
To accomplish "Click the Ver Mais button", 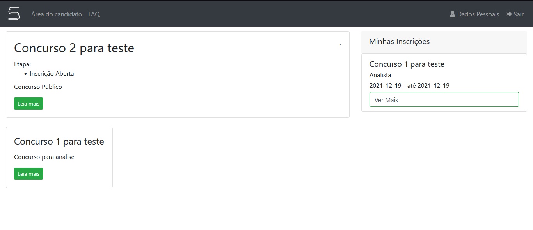I will pos(444,99).
